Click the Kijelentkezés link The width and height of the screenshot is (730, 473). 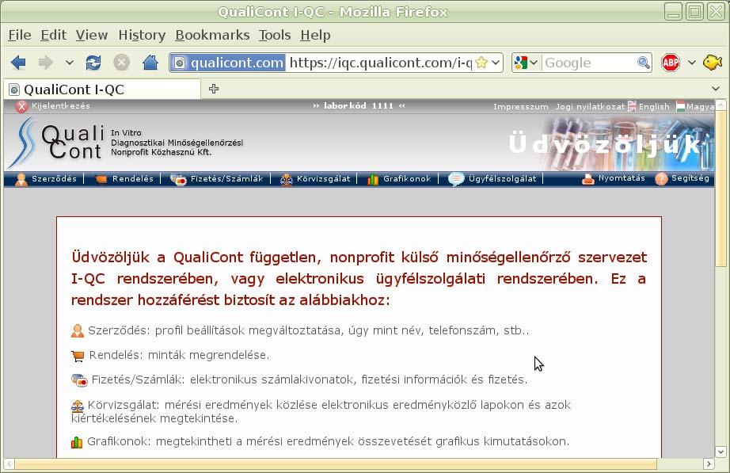click(x=60, y=106)
